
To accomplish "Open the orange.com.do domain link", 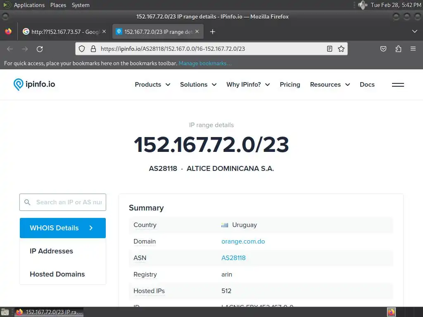I will tap(243, 241).
